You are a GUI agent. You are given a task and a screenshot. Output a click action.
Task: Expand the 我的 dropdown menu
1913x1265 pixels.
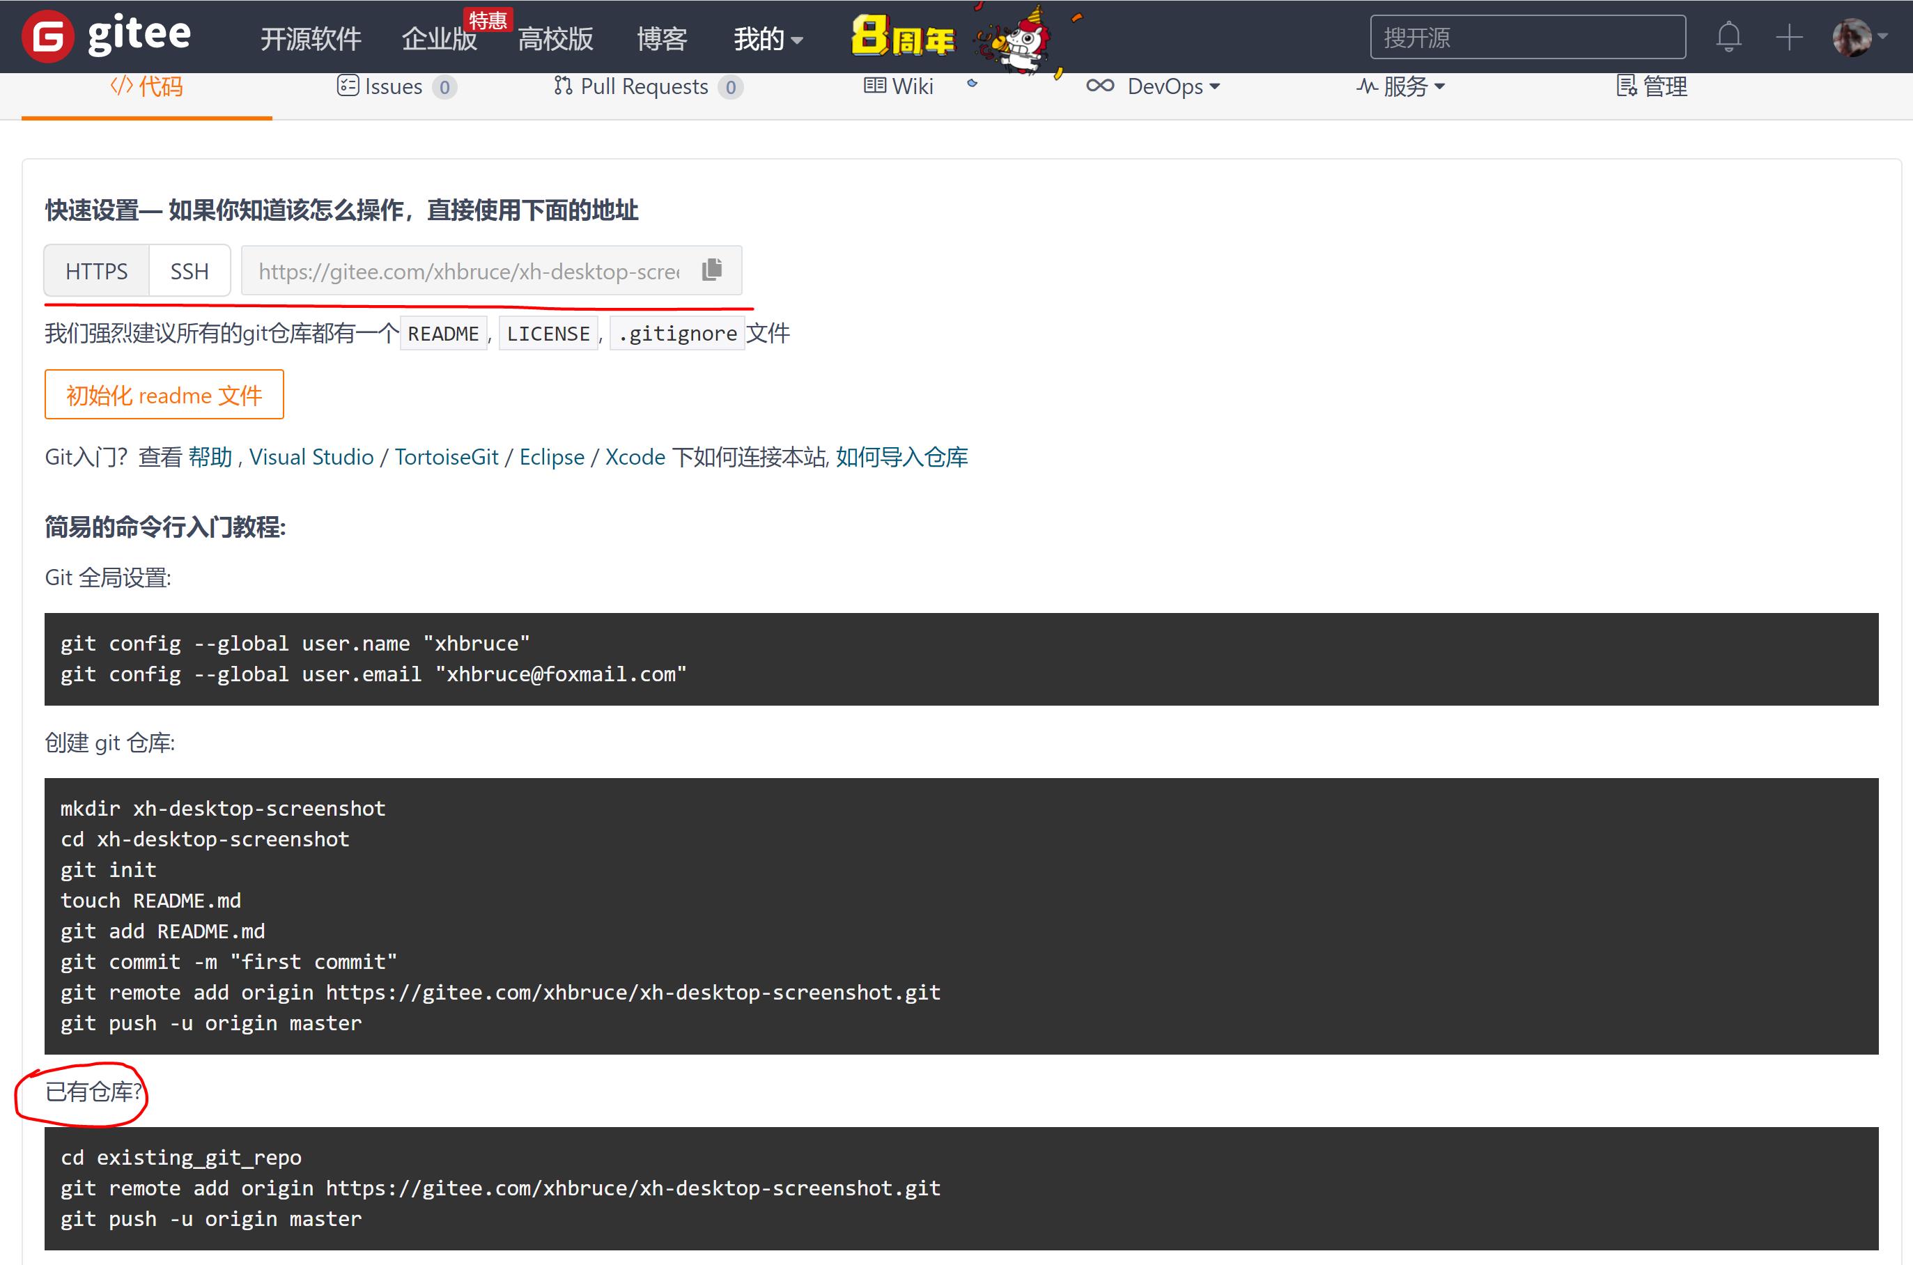(x=768, y=39)
